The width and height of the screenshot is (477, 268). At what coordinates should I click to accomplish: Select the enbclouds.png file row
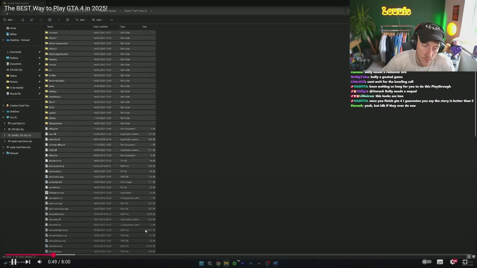pyautogui.click(x=100, y=177)
